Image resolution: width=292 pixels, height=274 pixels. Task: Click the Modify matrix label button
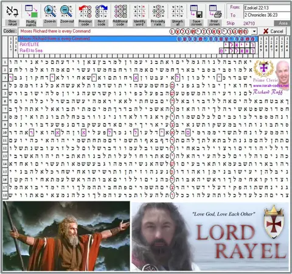point(31,23)
